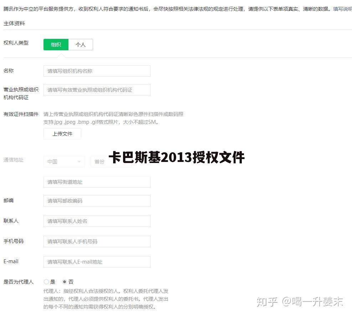Click the 名称 organization name field
The height and width of the screenshot is (316, 352).
pyautogui.click(x=97, y=71)
